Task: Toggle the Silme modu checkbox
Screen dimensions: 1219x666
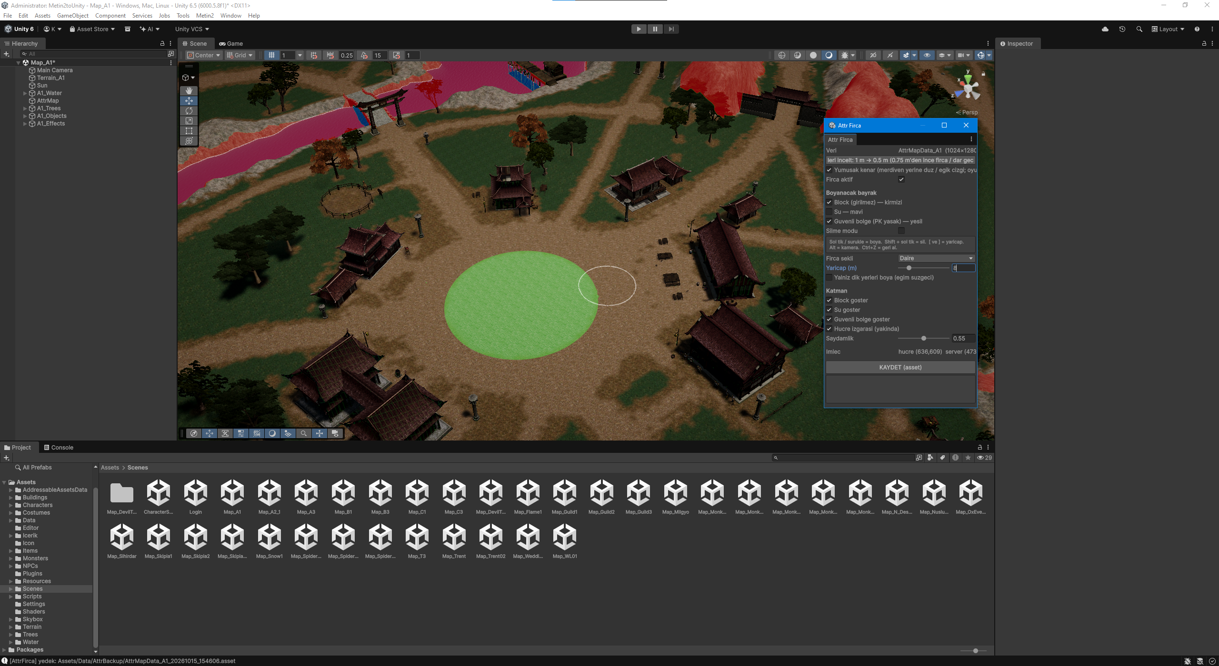Action: coord(901,231)
